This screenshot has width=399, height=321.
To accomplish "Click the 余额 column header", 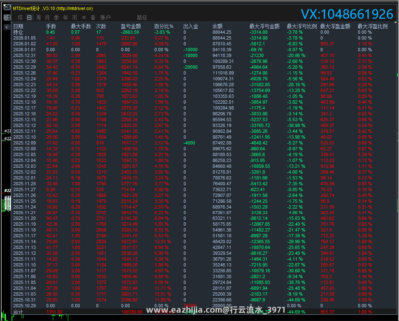I will point(218,26).
